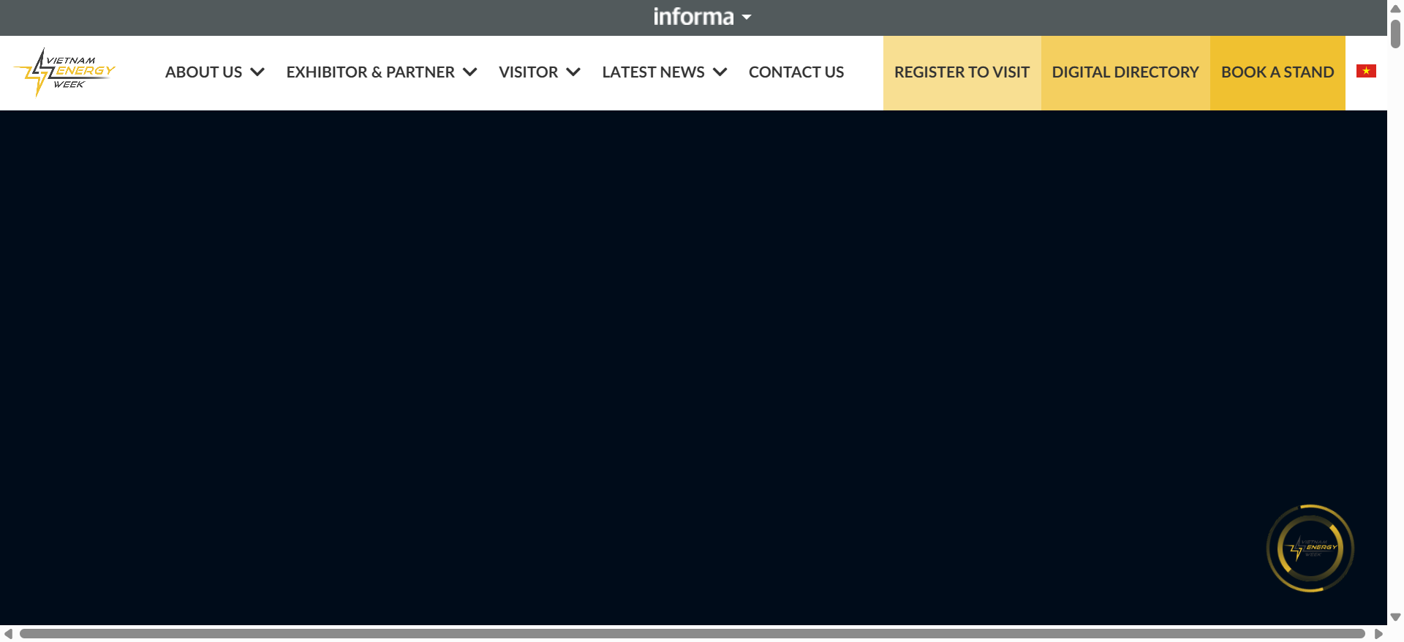Screen dimensions: 1404x642
Task: Open the Latest News menu
Action: coord(653,72)
